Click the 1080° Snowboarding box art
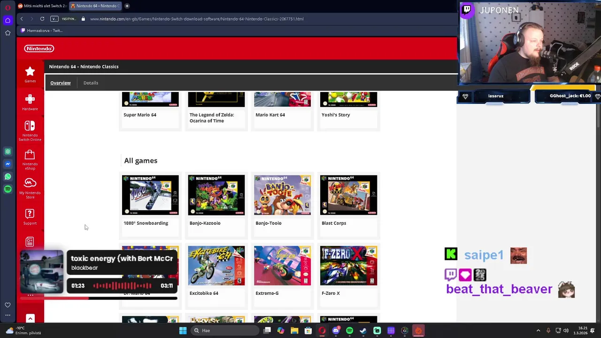Image resolution: width=601 pixels, height=338 pixels. point(150,195)
